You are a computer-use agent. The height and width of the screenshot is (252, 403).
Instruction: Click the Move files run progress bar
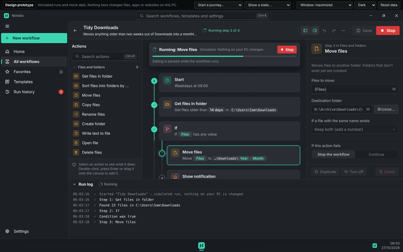224,56
